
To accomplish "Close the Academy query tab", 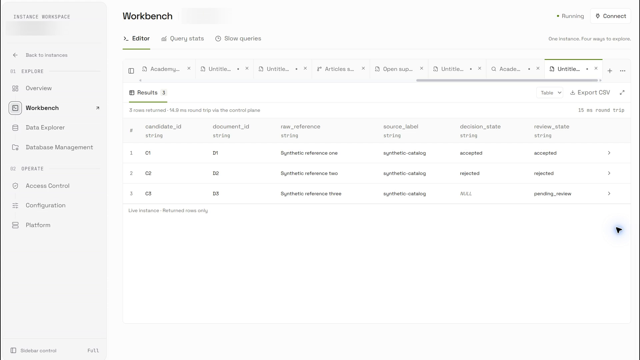I will point(189,68).
